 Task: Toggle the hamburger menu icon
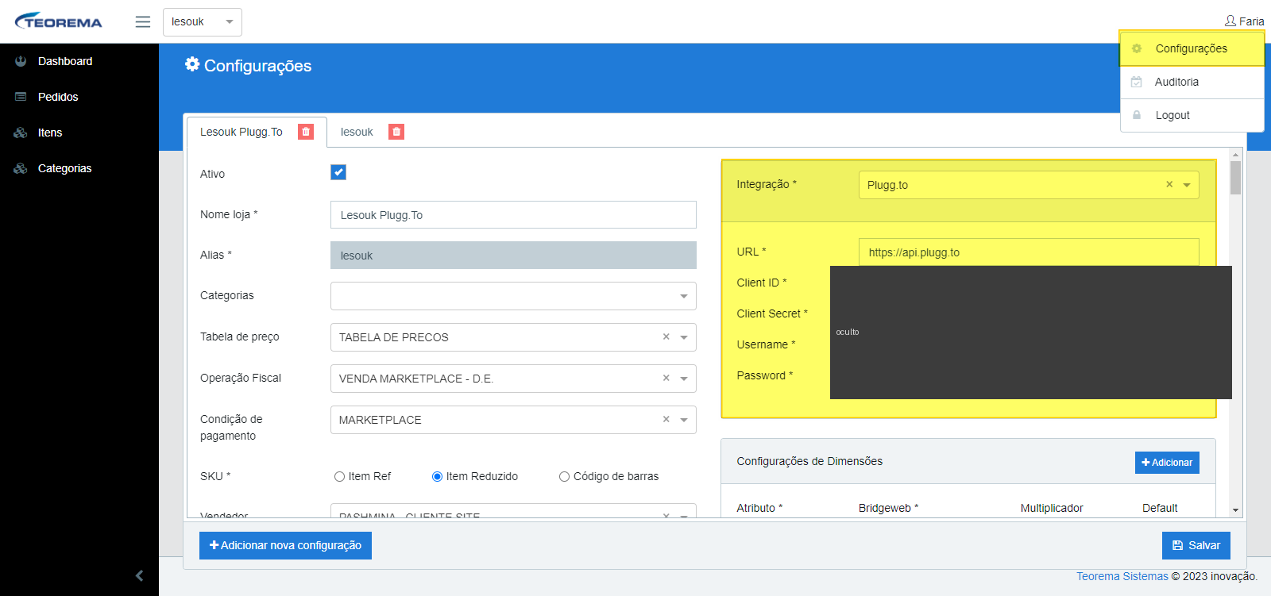[x=143, y=21]
